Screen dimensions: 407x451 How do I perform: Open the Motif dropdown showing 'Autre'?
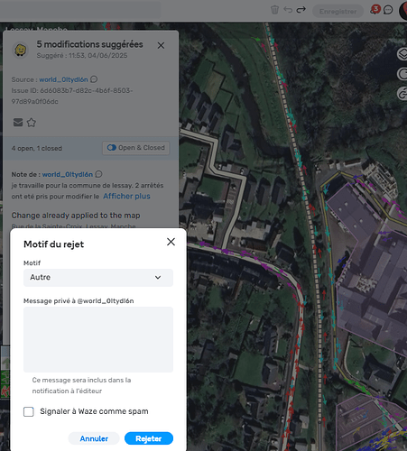pos(98,277)
